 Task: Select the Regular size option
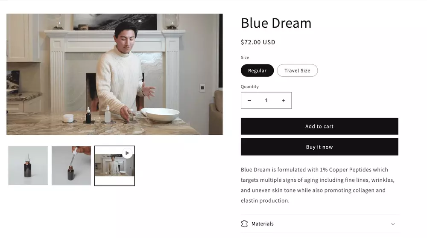coord(257,70)
